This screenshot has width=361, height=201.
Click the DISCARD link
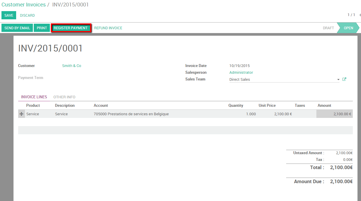coord(27,15)
